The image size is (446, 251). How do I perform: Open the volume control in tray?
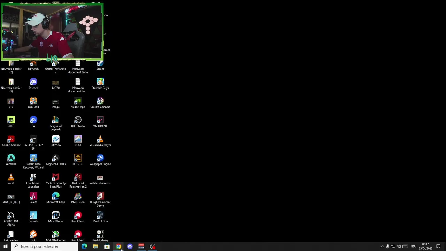click(x=399, y=246)
